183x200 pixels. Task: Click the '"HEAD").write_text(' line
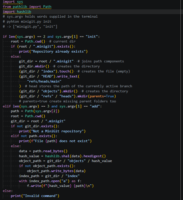[49, 76]
